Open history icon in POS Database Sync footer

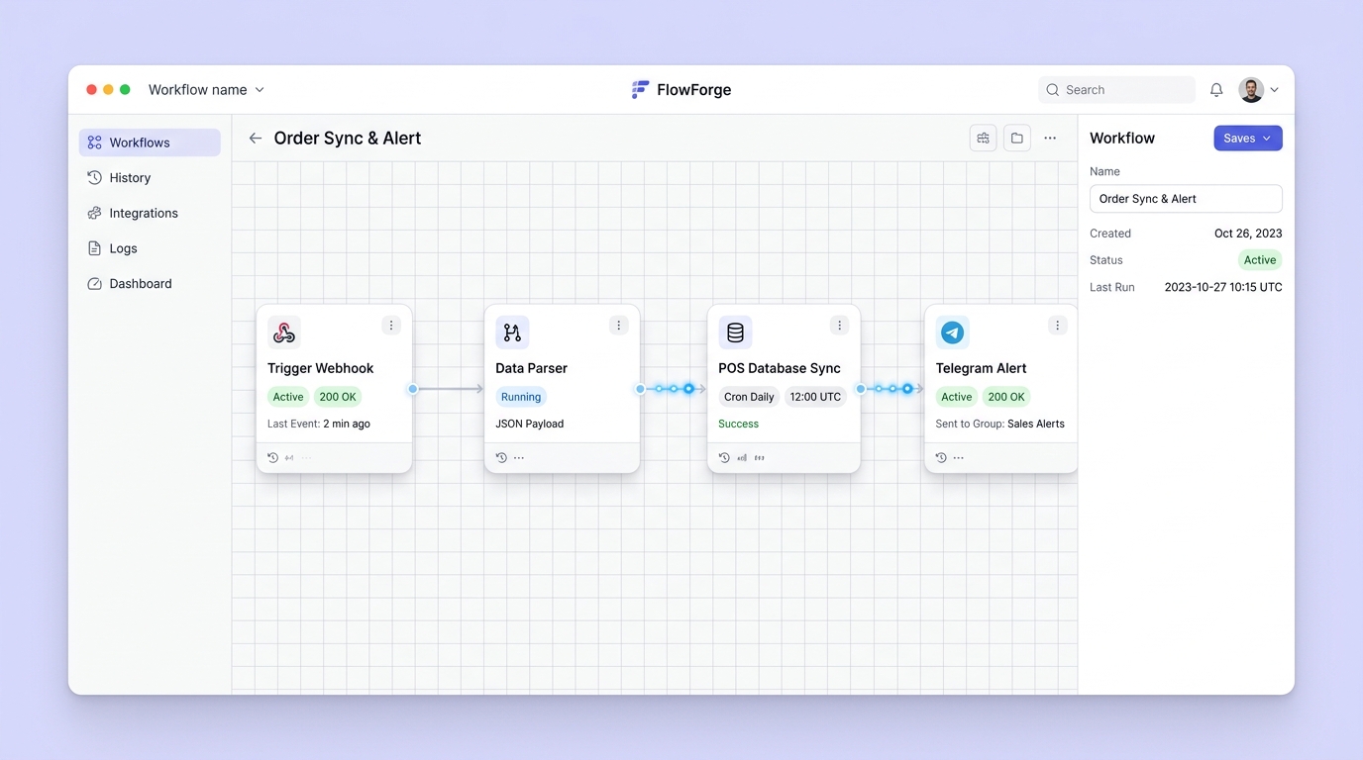click(x=724, y=458)
